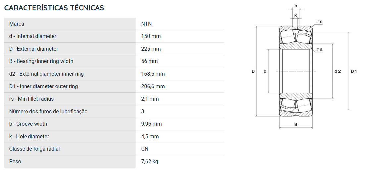The width and height of the screenshot is (372, 172).
Task: Click the B - Bearing/Inner ring width label
Action: [41, 61]
